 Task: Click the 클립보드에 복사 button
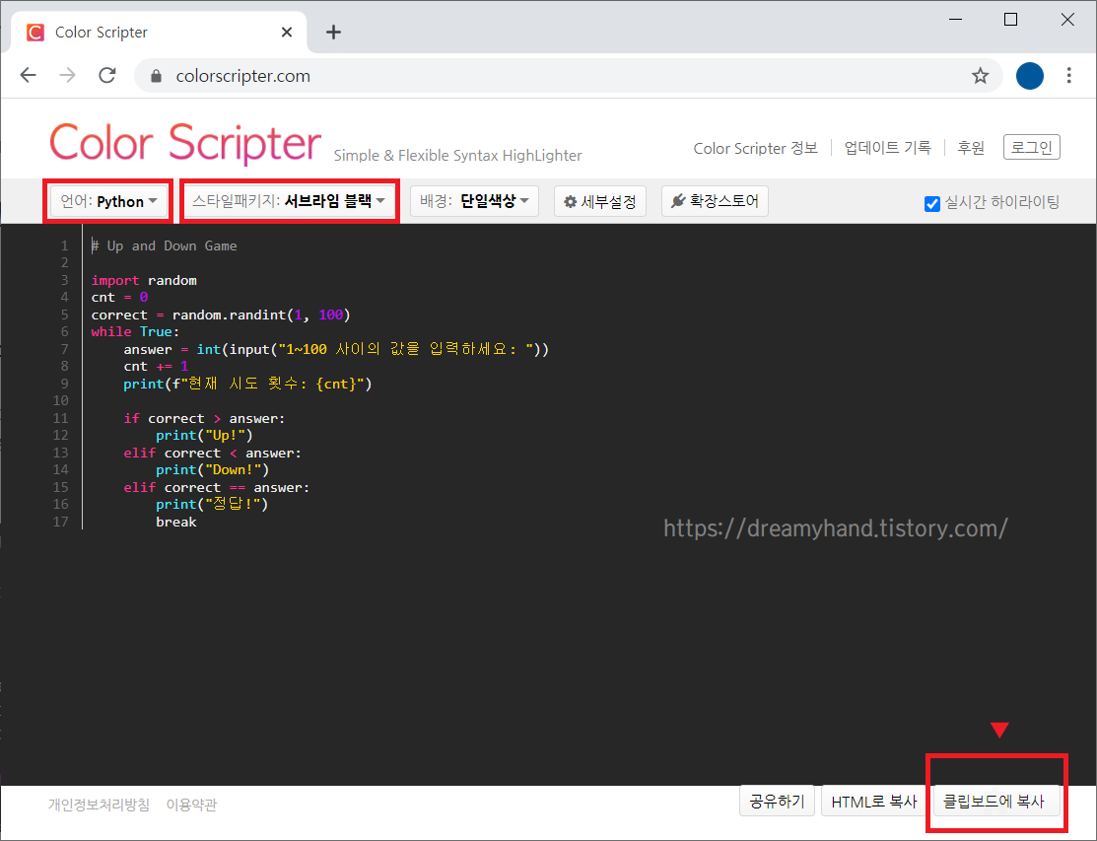[994, 802]
